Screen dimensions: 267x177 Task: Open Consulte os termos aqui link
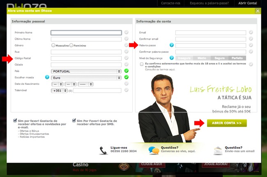[160, 70]
